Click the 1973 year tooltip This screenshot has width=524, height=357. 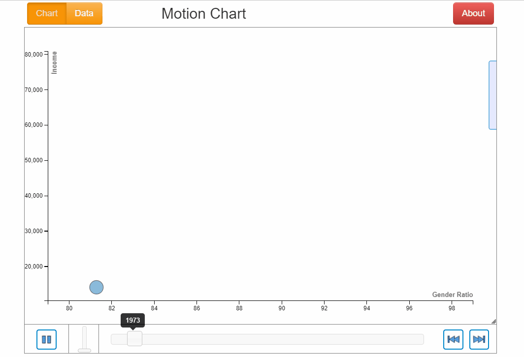132,320
